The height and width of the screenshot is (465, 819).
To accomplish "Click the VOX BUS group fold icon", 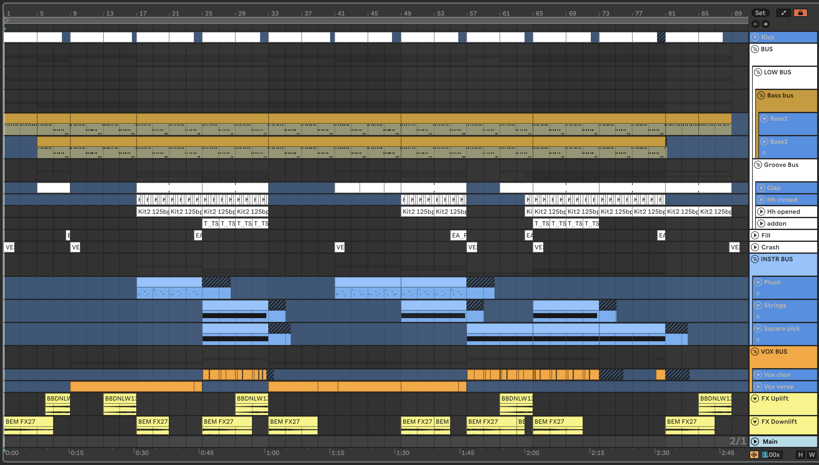I will click(755, 352).
